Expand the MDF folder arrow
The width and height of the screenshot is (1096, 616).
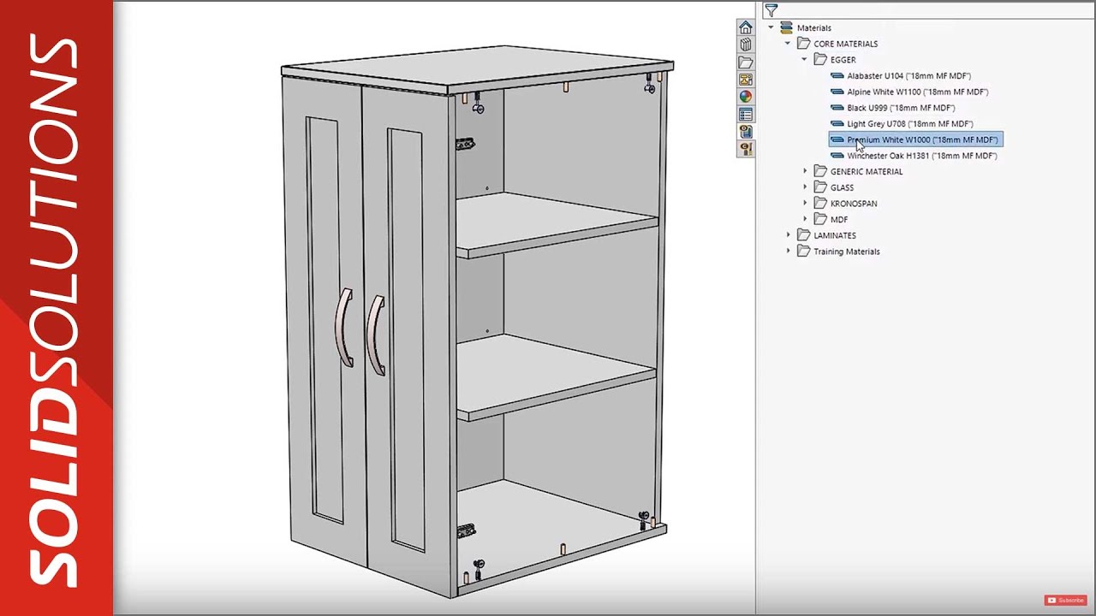805,219
